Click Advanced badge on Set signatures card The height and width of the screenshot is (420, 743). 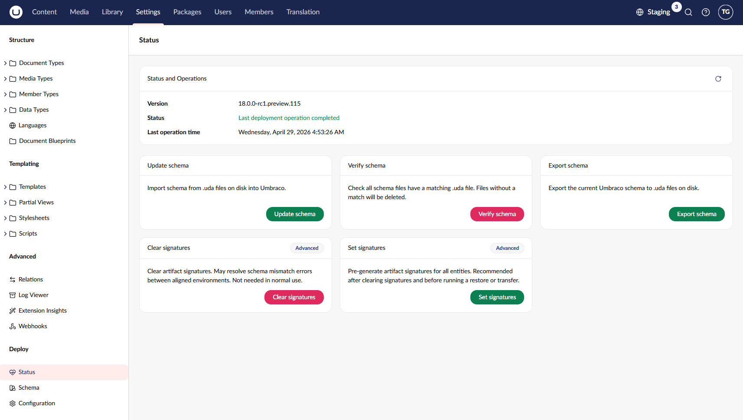coord(507,248)
